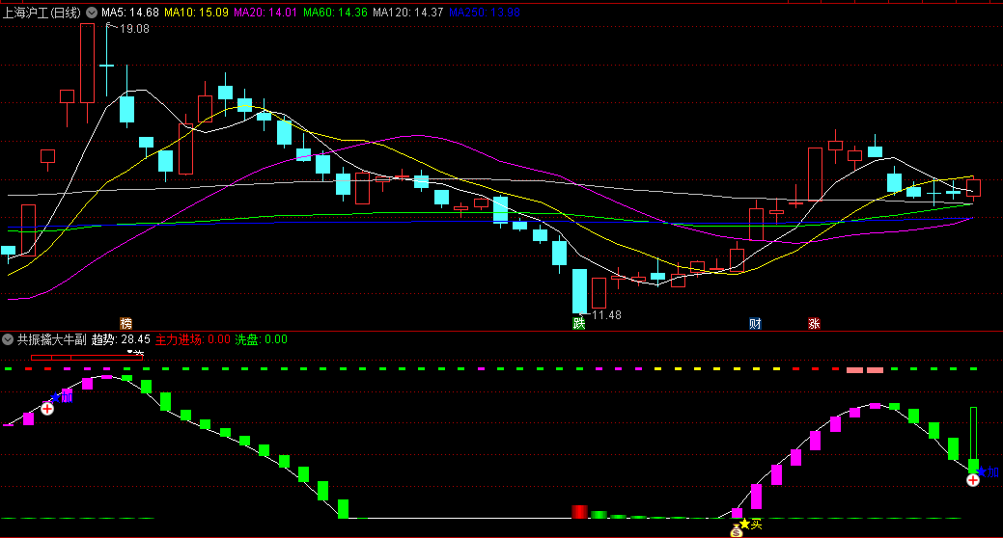1003x538 pixels.
Task: Select the 趋势: 28.45 value
Action: [x=121, y=339]
